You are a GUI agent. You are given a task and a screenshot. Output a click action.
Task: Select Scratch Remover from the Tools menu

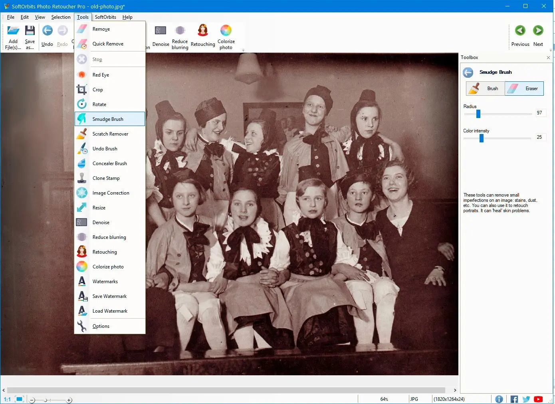(110, 134)
